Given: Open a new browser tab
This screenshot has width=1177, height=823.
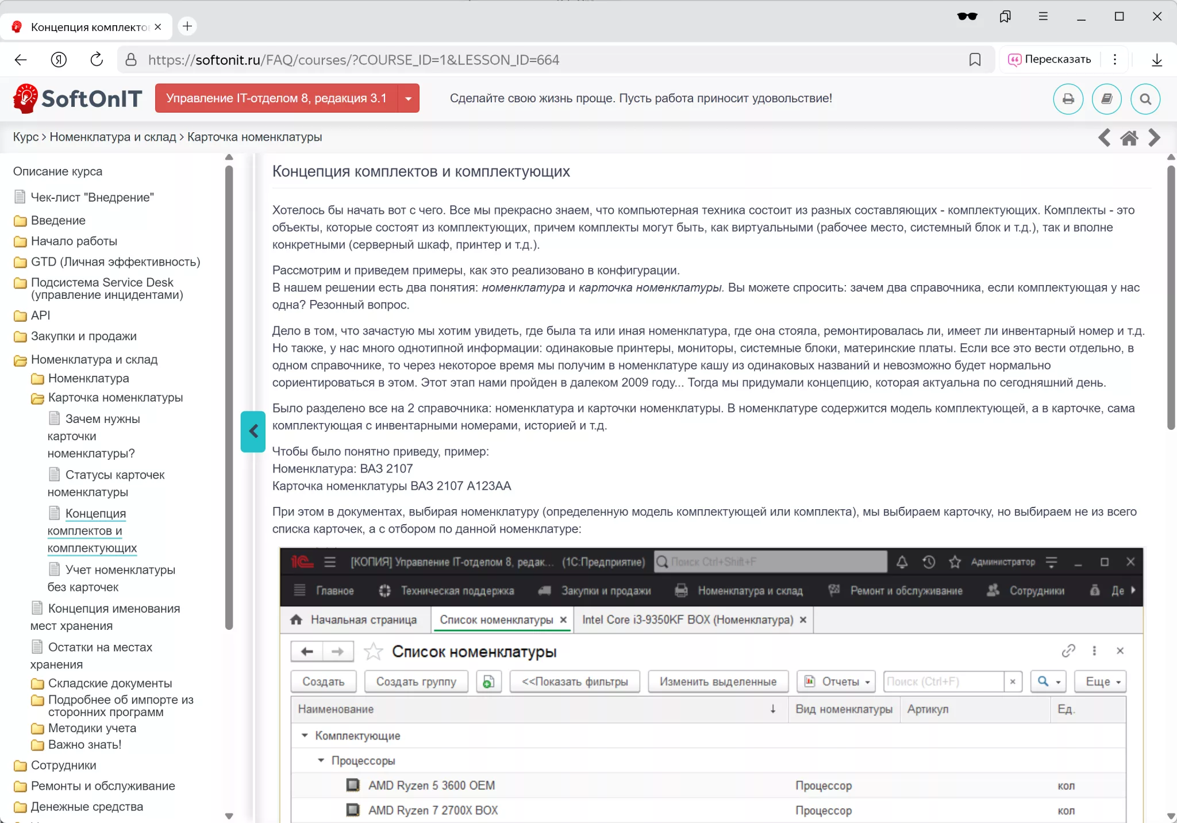Looking at the screenshot, I should [x=187, y=26].
